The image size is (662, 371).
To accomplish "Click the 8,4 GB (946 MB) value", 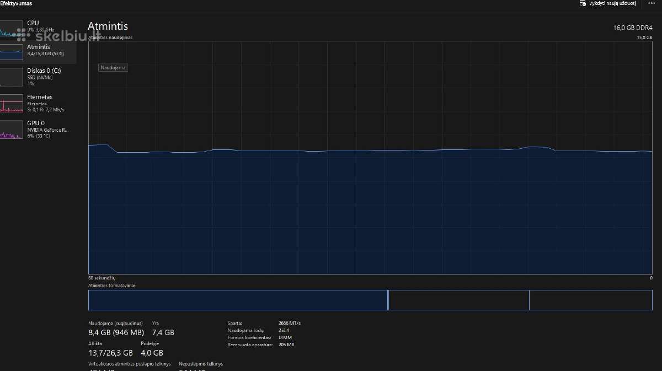I will (116, 332).
